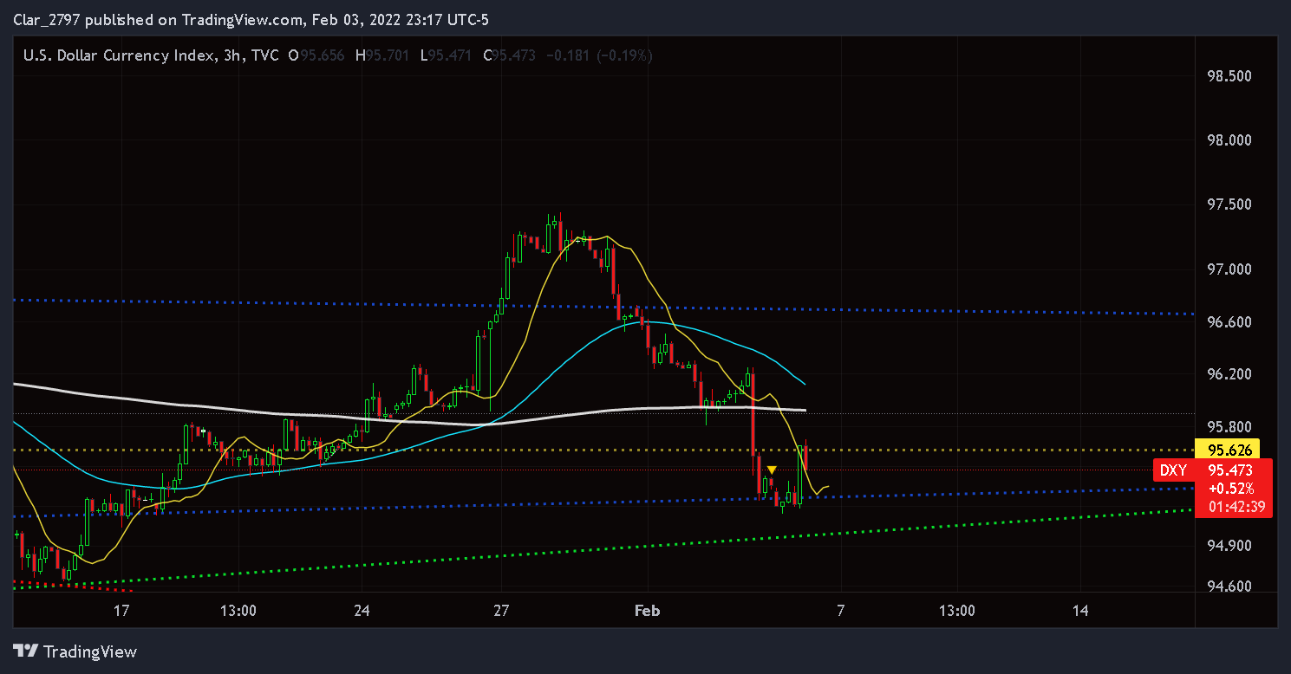Click the red DXY symbol tag
The width and height of the screenshot is (1291, 674).
tap(1173, 470)
